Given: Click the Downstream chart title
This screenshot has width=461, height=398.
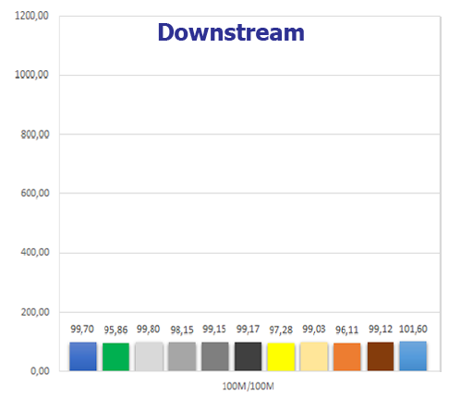Looking at the screenshot, I should coord(231,32).
